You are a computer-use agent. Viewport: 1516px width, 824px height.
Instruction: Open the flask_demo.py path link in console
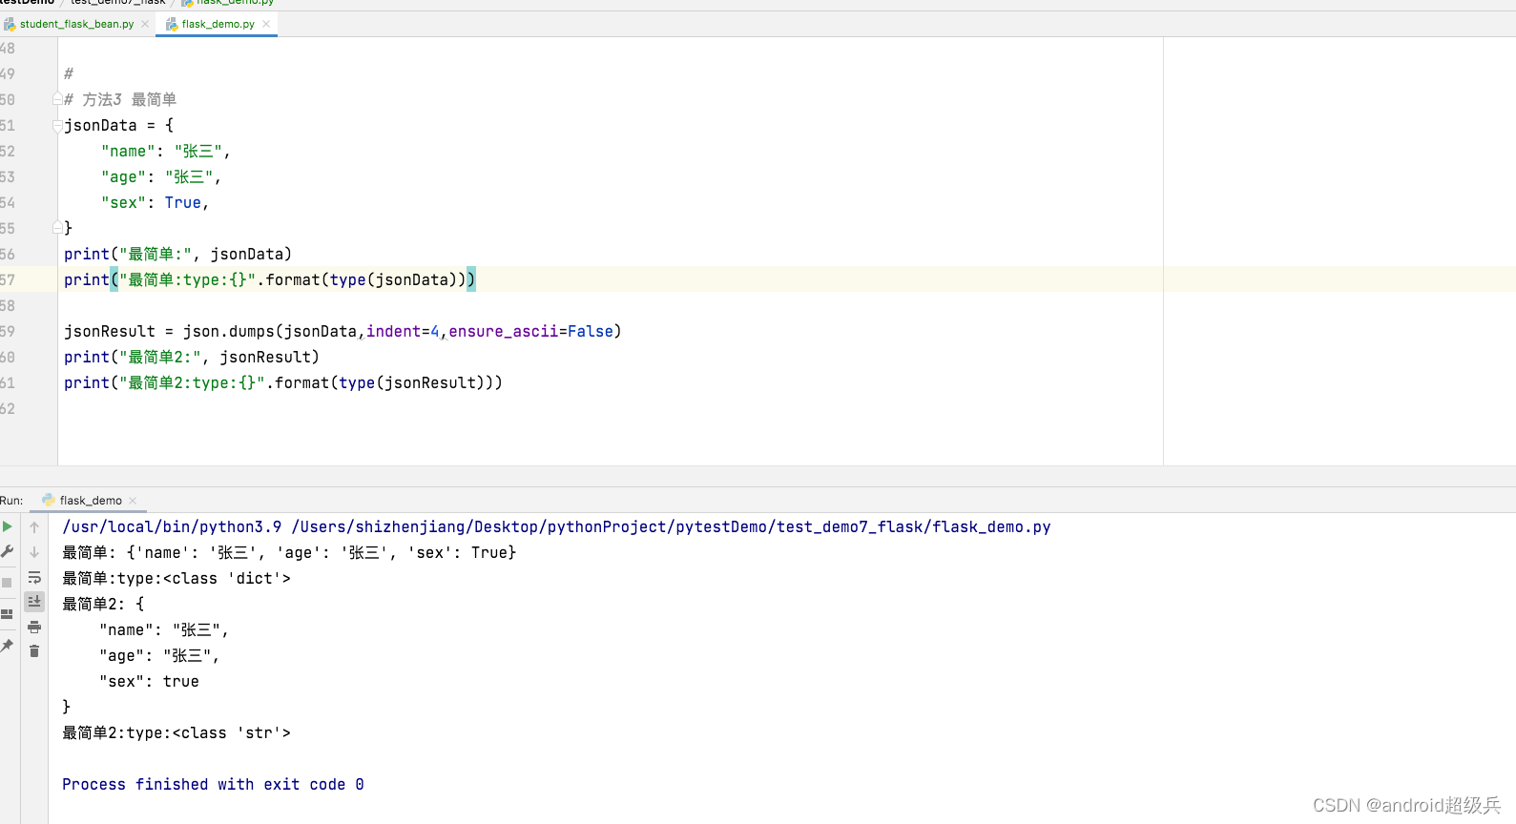click(671, 526)
